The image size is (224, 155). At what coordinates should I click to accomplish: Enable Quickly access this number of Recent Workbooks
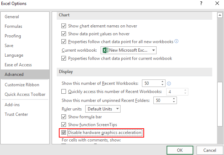click(64, 92)
